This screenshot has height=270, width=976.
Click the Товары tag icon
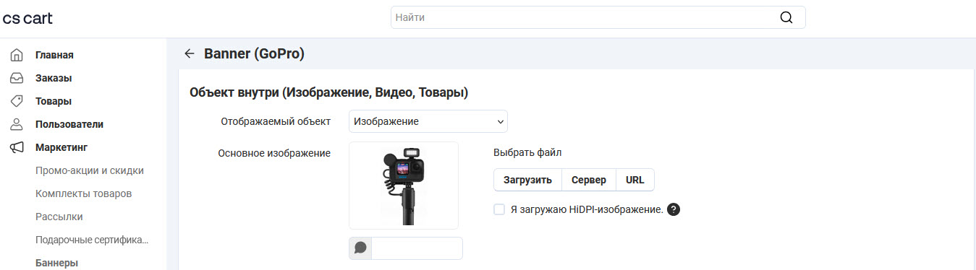tap(17, 101)
